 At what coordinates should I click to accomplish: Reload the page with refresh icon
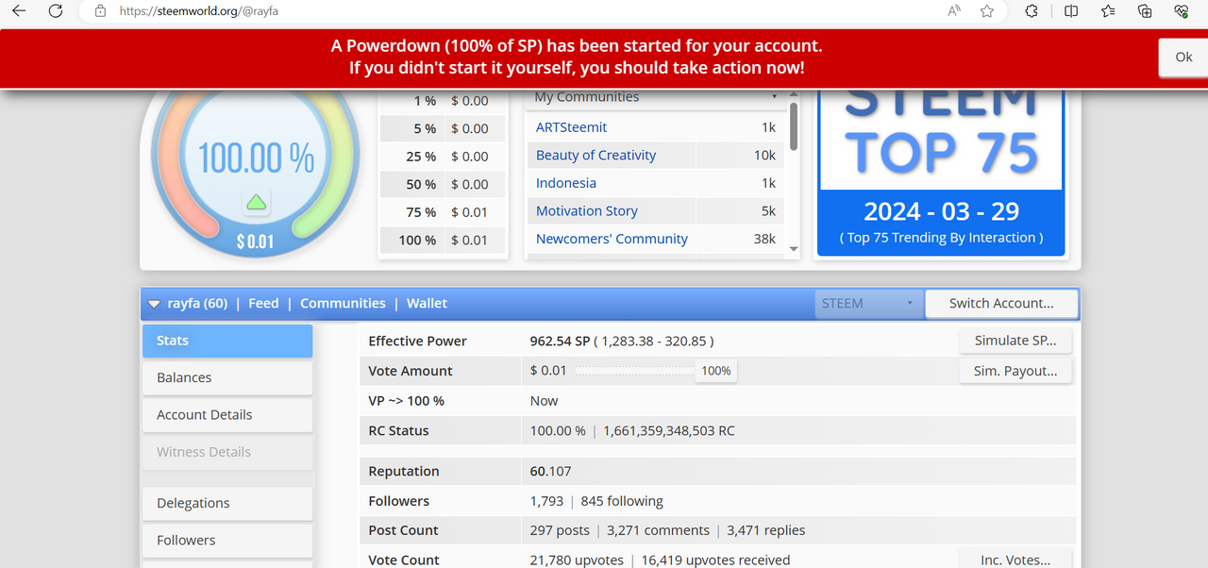(x=56, y=11)
